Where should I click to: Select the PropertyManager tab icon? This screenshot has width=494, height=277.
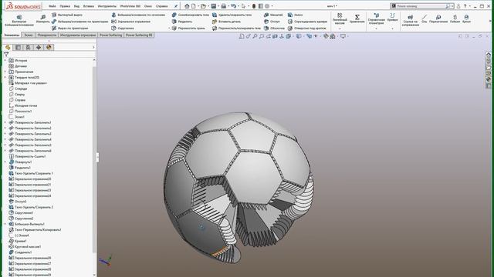(18, 48)
